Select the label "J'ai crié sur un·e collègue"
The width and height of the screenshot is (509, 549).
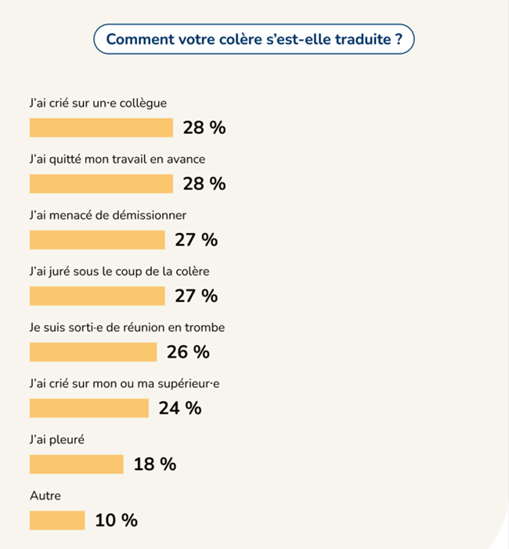[97, 102]
